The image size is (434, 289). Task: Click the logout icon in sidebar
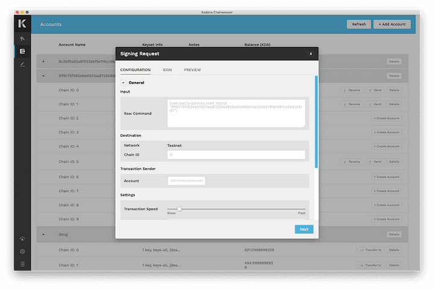[22, 264]
